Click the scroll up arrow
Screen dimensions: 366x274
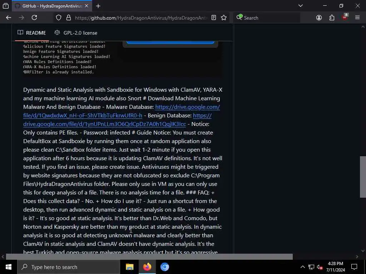pos(363,27)
